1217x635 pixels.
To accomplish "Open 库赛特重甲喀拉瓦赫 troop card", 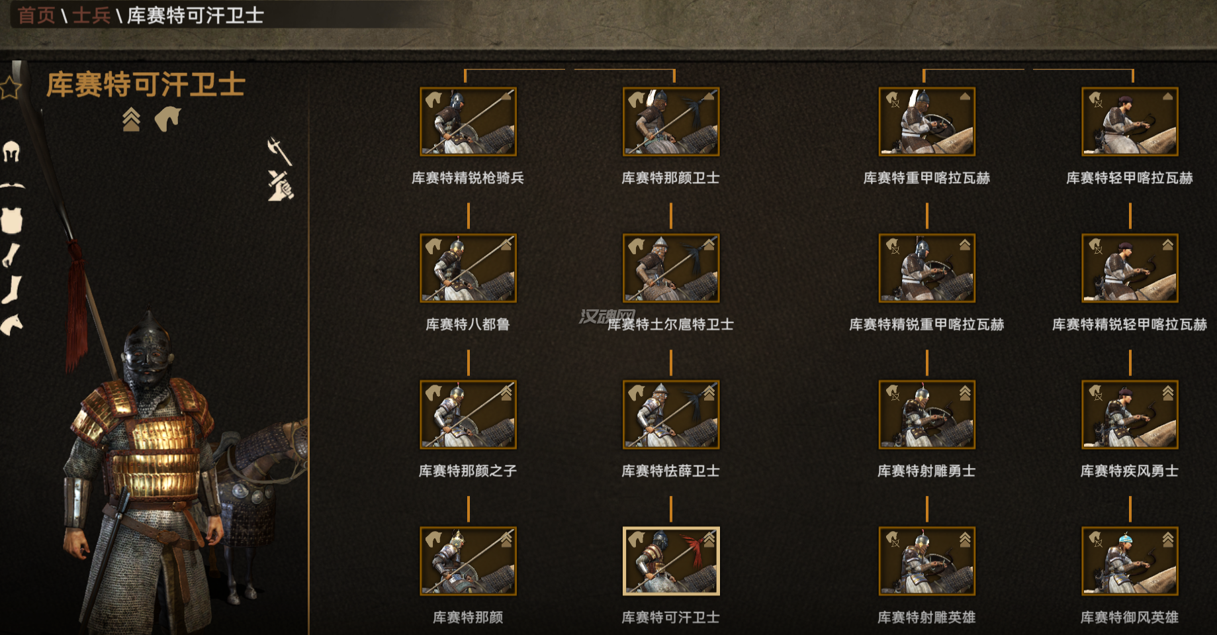I will click(926, 122).
